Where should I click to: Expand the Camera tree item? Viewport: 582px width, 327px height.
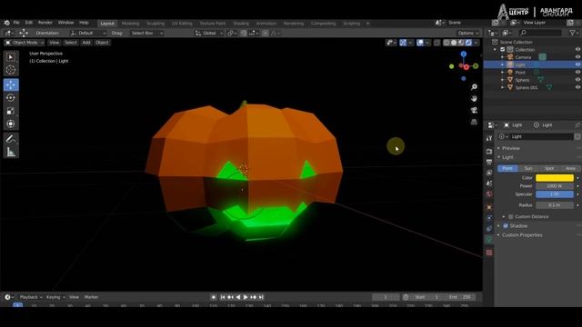click(503, 57)
